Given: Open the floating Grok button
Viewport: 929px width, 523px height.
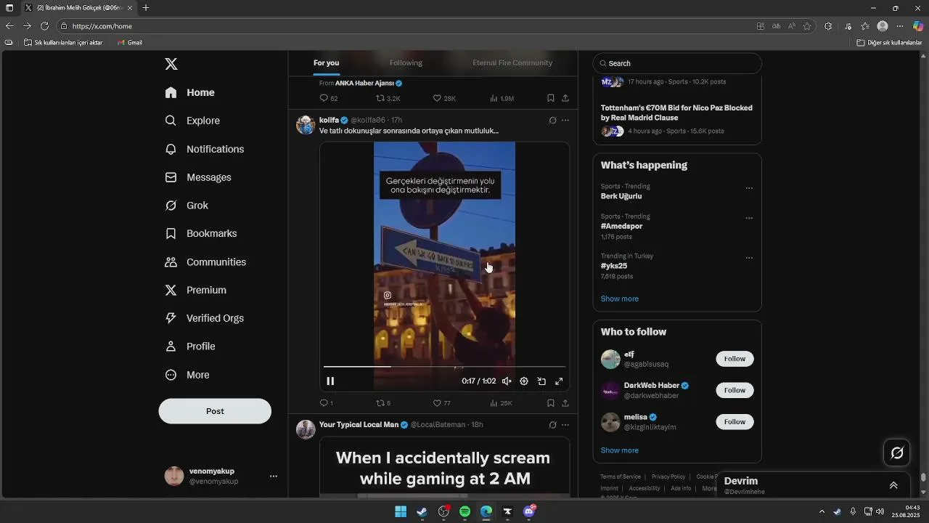Looking at the screenshot, I should click(897, 453).
